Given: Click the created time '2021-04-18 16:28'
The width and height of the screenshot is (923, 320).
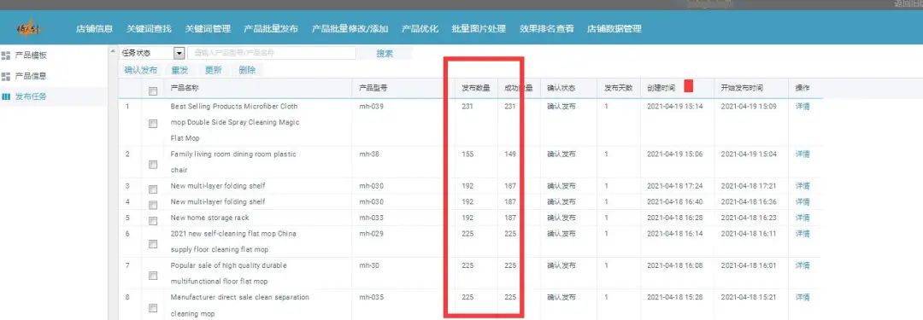Looking at the screenshot, I should point(674,218).
